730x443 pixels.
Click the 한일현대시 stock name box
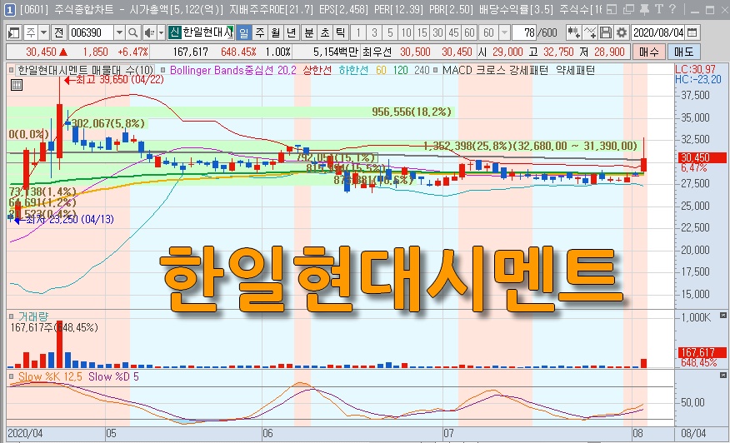(201, 32)
